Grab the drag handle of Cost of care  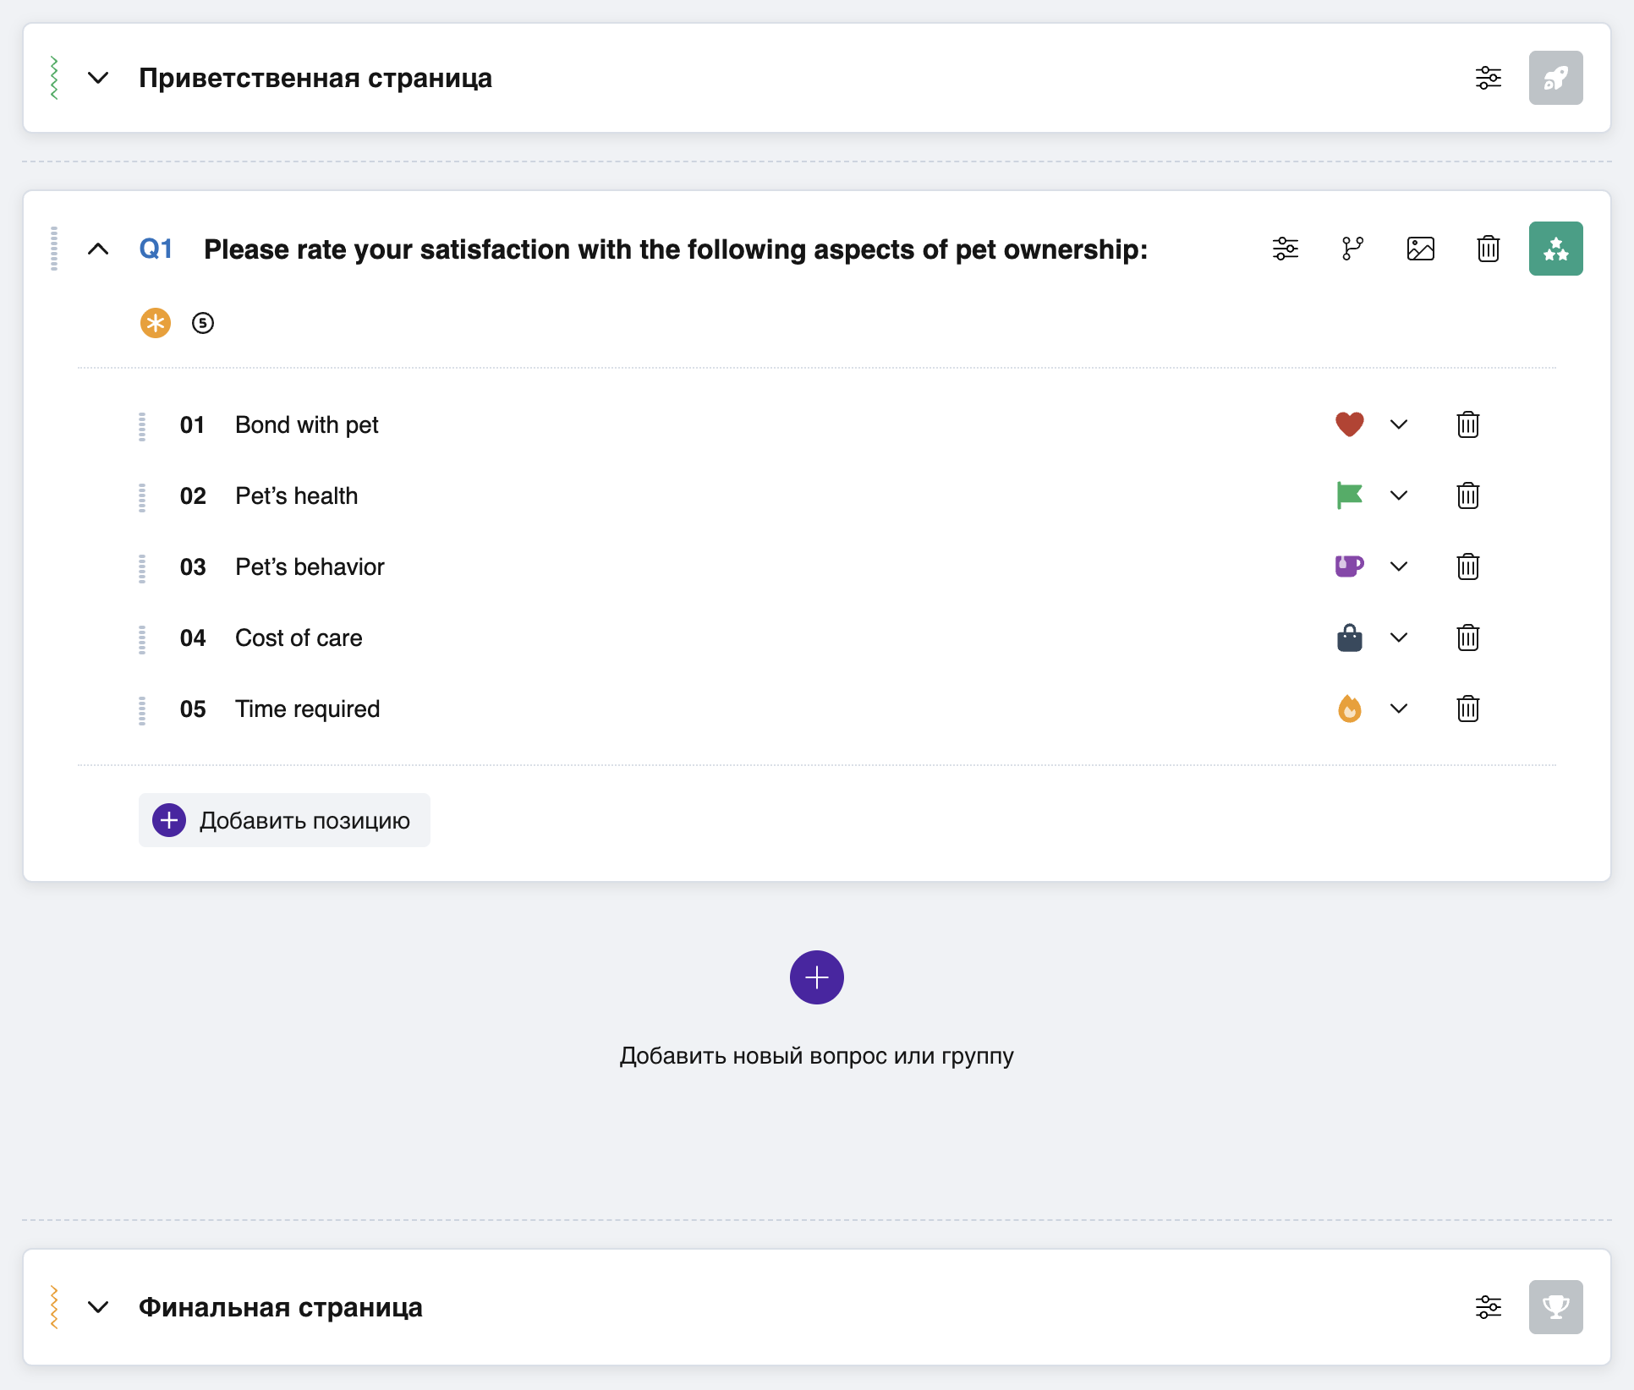coord(142,639)
